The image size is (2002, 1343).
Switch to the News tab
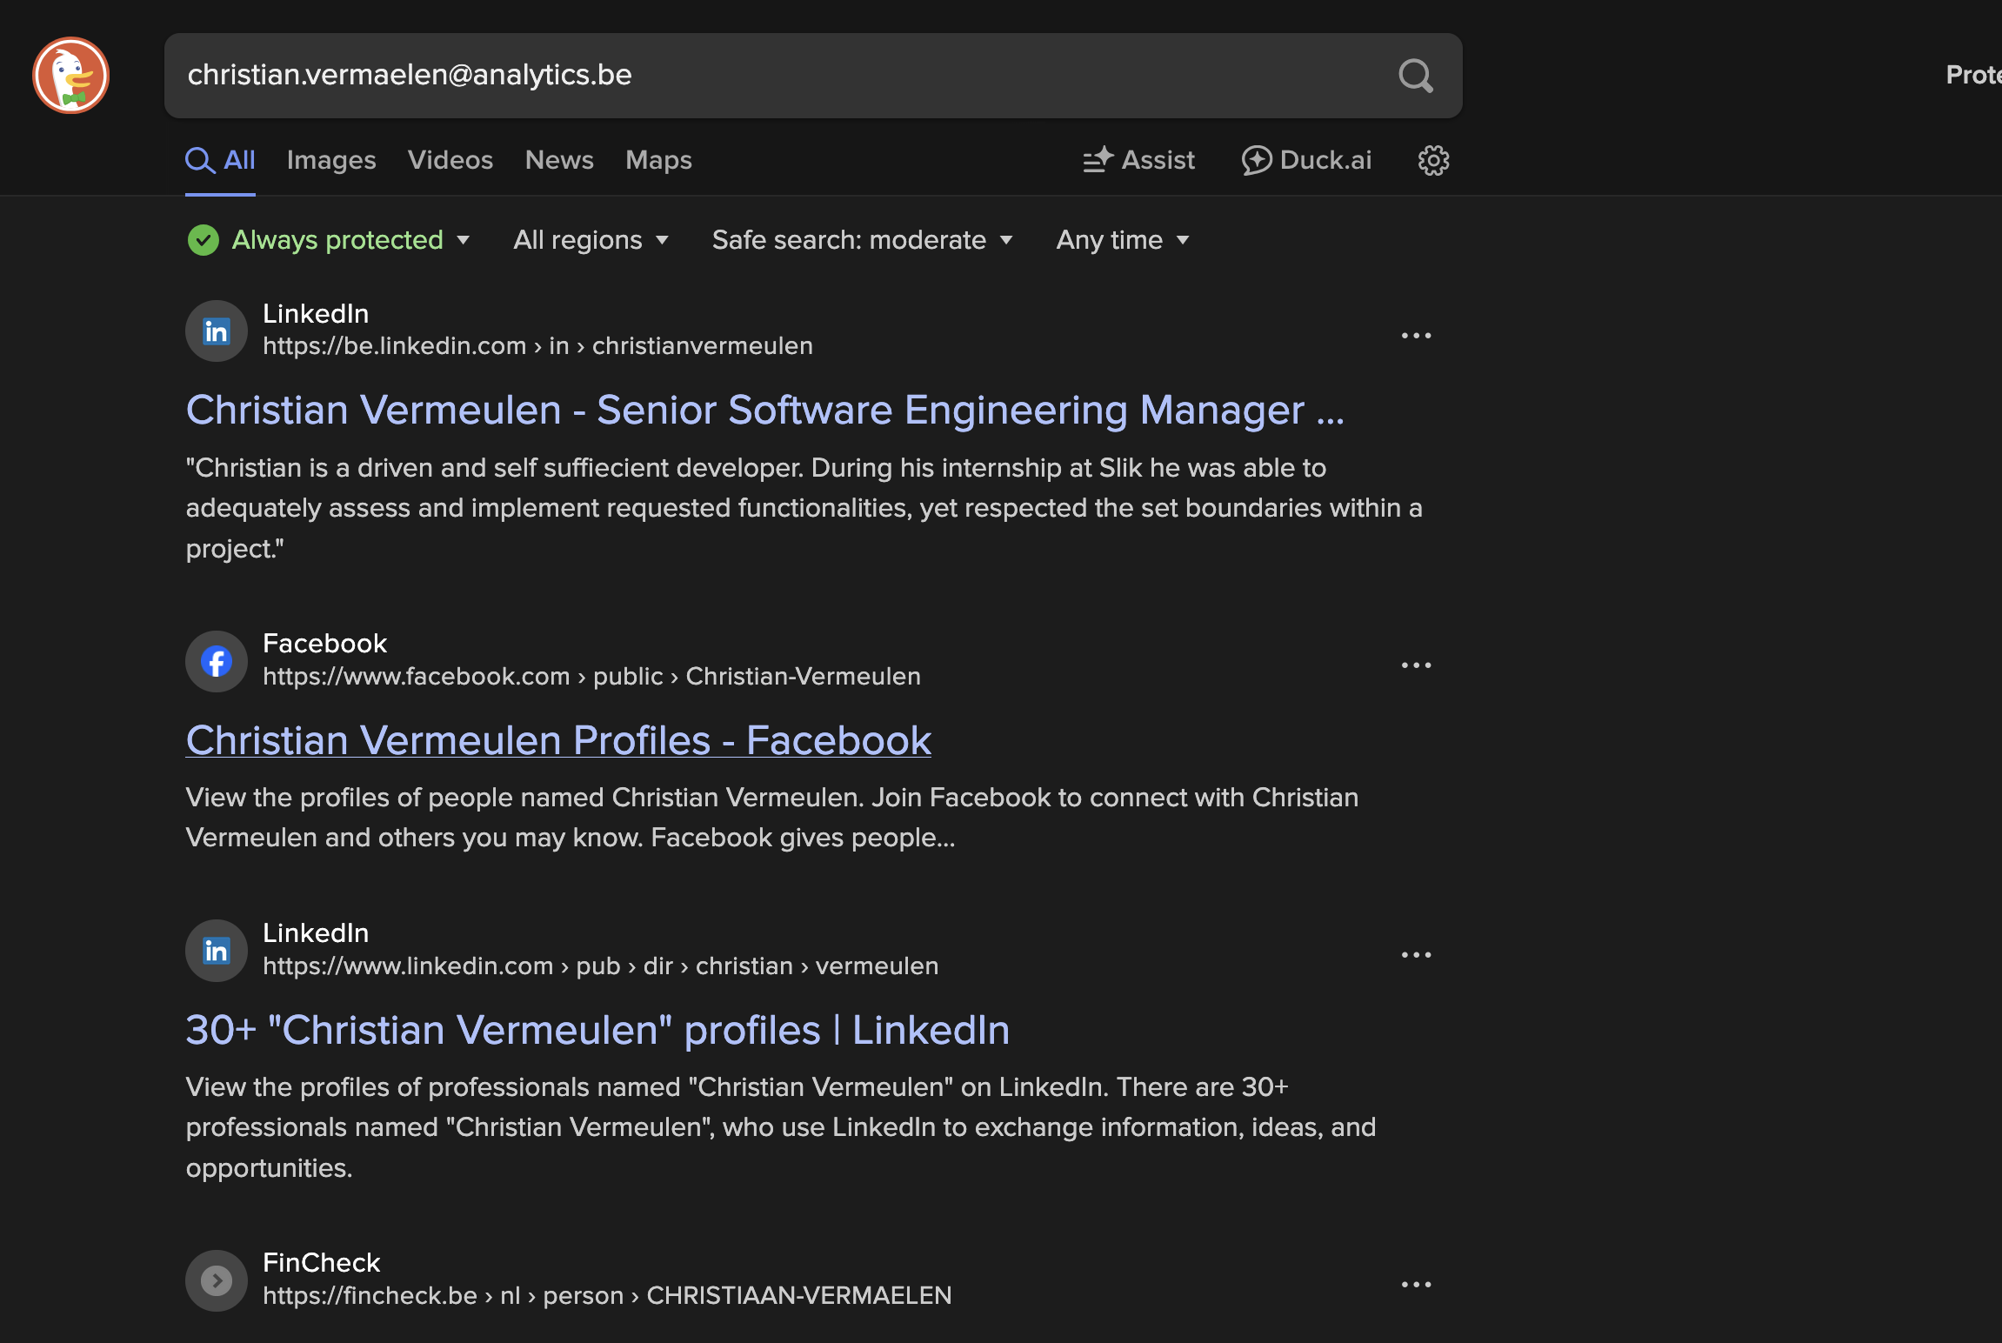point(559,160)
